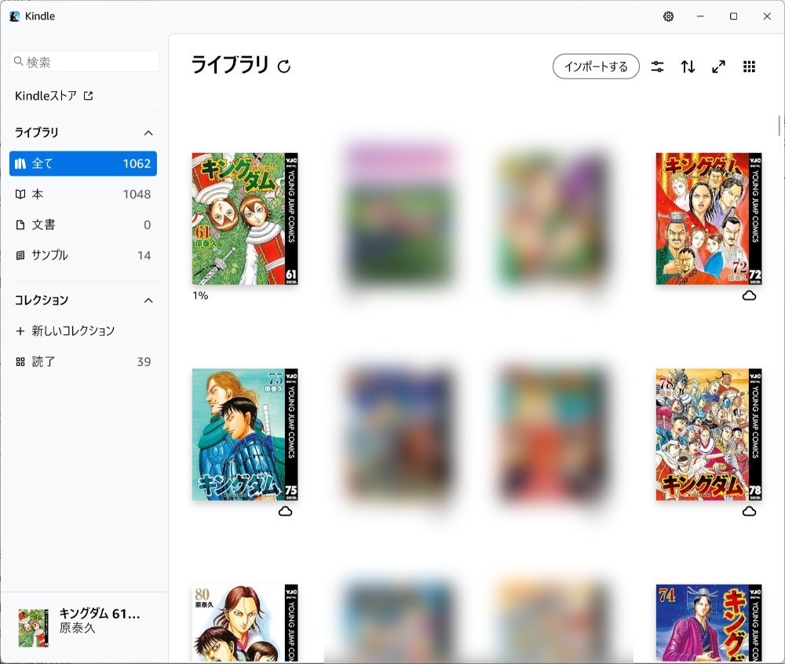Click the vertical scrollbar thumb at right edge
This screenshot has width=785, height=664.
[x=779, y=125]
